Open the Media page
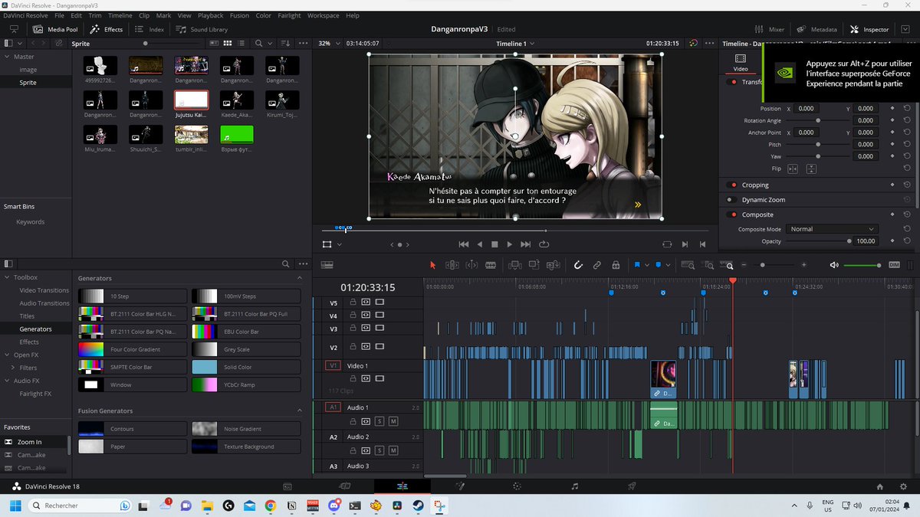 click(287, 486)
